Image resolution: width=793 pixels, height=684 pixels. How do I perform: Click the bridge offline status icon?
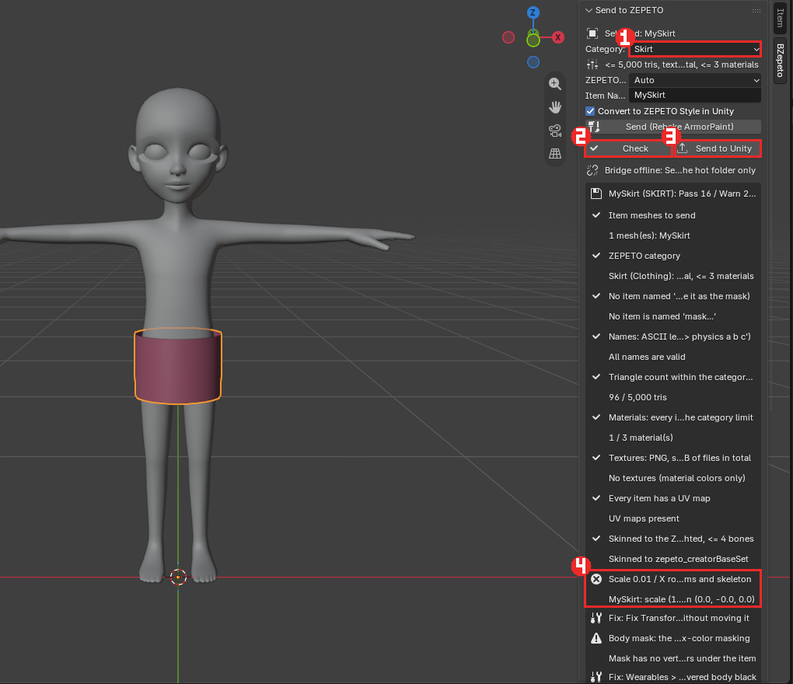592,170
